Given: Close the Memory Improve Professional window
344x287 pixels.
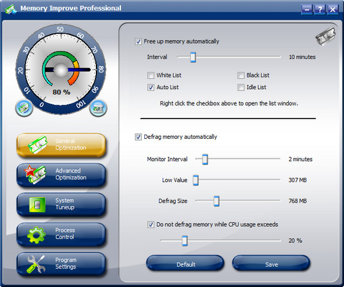Looking at the screenshot, I should point(332,10).
